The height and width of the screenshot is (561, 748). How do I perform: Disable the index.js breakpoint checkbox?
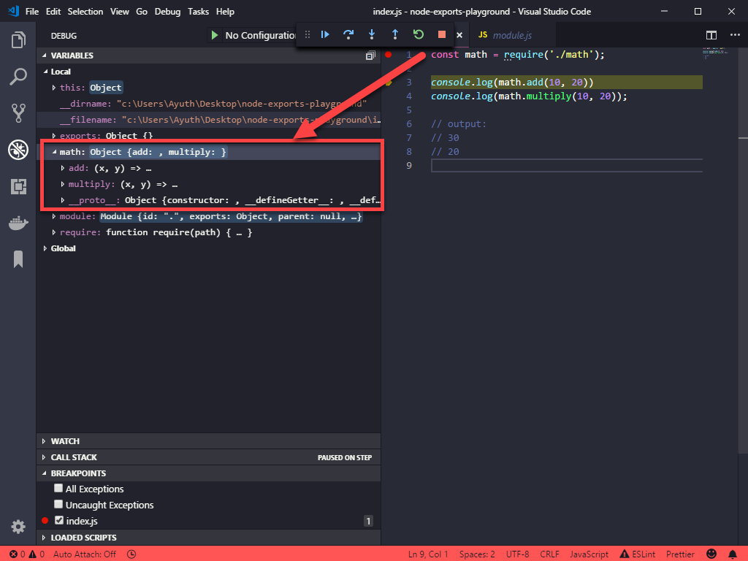tap(60, 521)
